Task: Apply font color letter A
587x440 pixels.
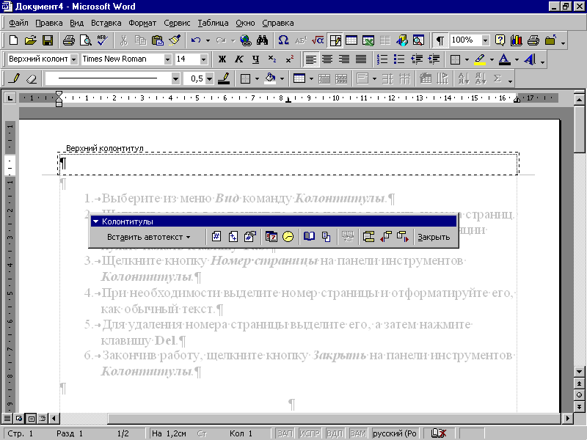Action: pyautogui.click(x=505, y=59)
